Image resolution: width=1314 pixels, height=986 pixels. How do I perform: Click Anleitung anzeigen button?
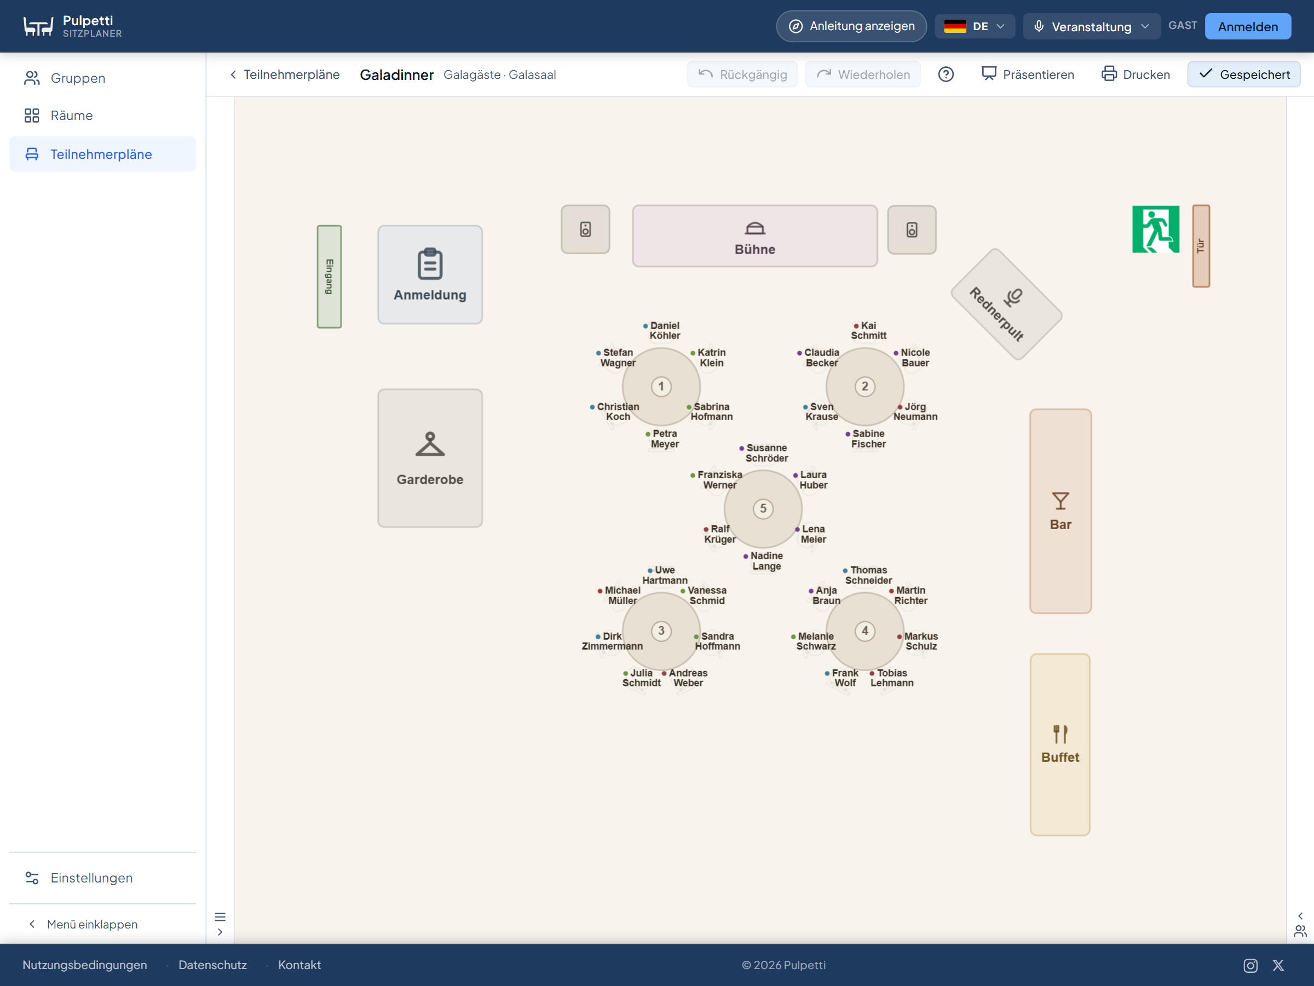click(x=851, y=26)
